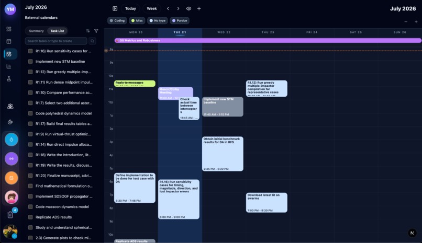Zoom out calendar with minus icon

(406, 22)
